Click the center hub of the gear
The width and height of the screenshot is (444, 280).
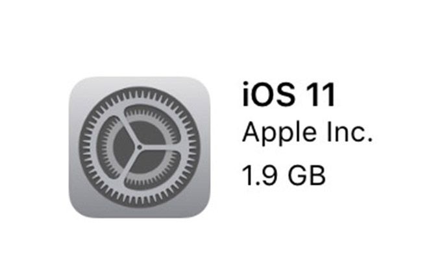pos(140,147)
